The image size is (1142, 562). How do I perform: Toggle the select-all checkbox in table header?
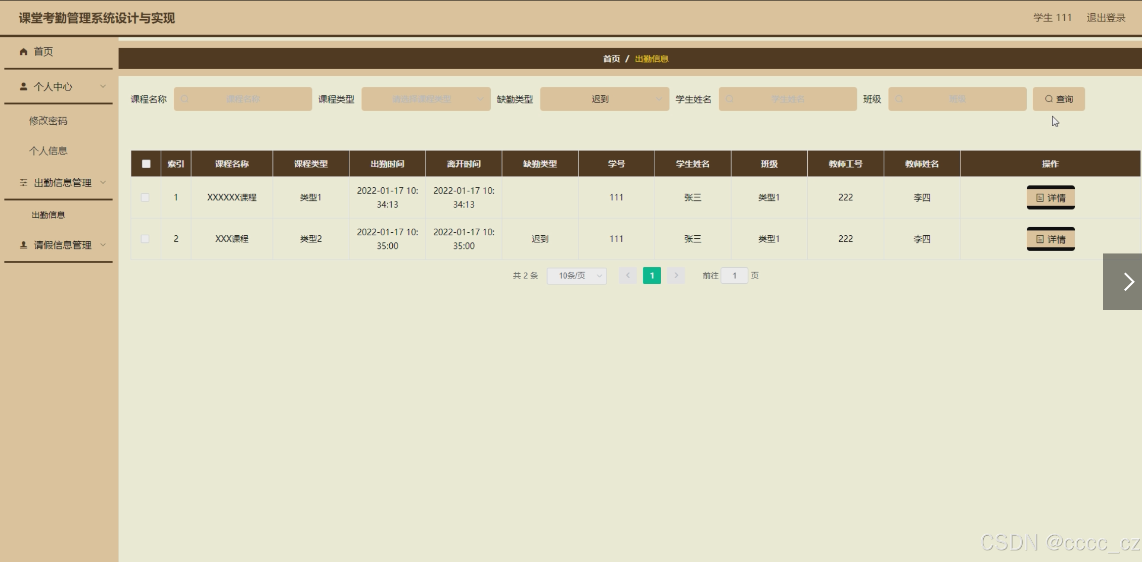coord(146,164)
